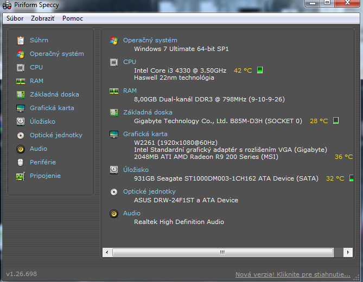
Task: Select Grafická karta in sidebar
Action: coord(52,108)
